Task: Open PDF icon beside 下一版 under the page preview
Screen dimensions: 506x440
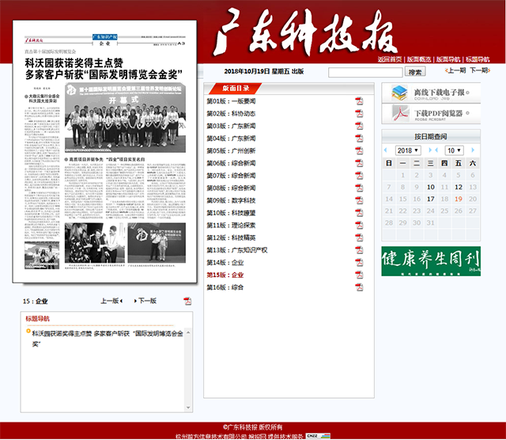Action: pos(187,301)
